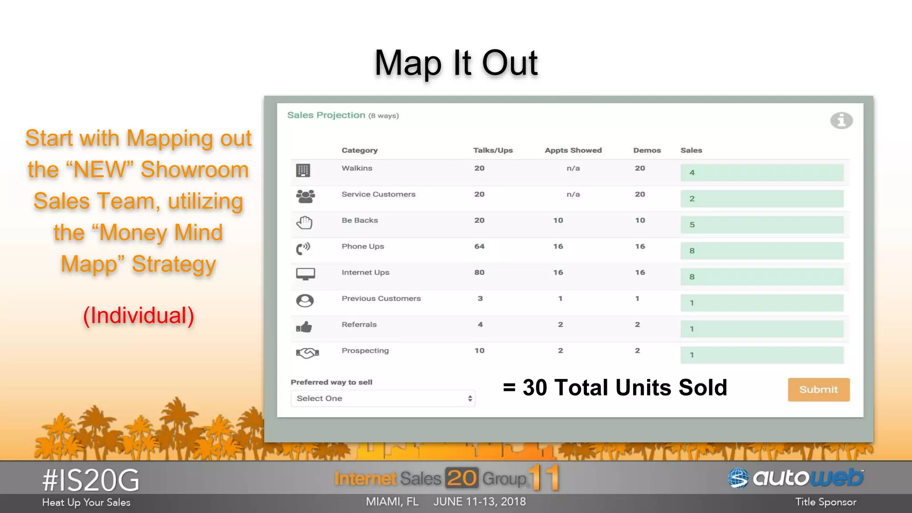Click the Walkins building icon
The height and width of the screenshot is (513, 912).
tap(303, 170)
